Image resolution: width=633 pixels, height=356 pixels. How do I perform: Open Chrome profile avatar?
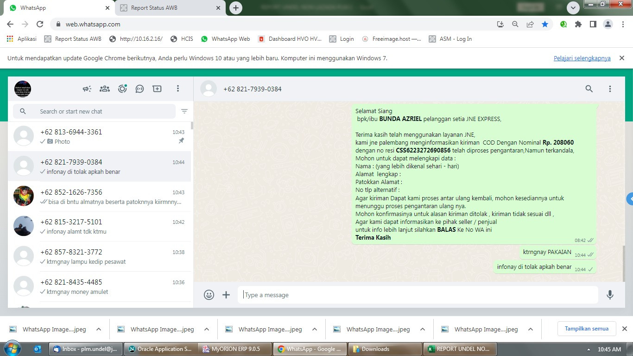point(608,24)
